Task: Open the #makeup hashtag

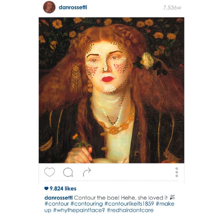Action: 165,204
